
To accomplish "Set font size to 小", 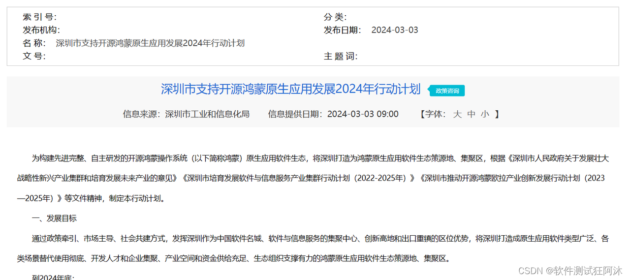I will tap(485, 114).
